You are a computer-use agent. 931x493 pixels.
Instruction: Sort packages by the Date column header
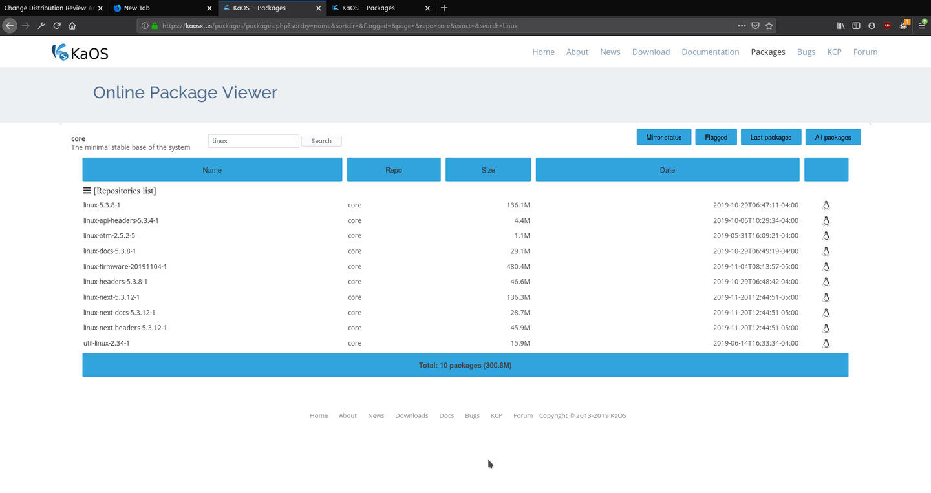point(667,170)
